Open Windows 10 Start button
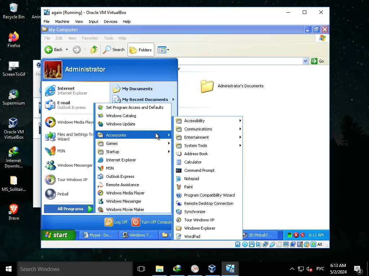The width and height of the screenshot is (369, 276). pyautogui.click(x=9, y=269)
